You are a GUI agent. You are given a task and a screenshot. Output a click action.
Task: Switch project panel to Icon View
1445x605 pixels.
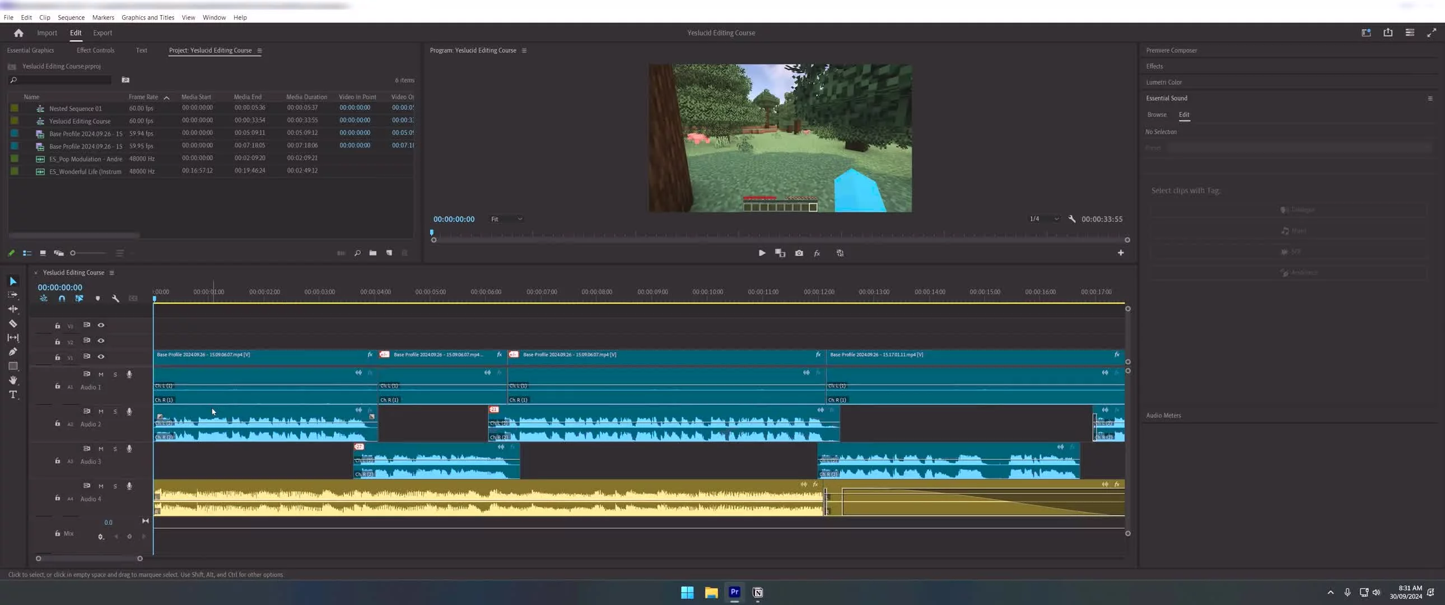[x=43, y=253]
